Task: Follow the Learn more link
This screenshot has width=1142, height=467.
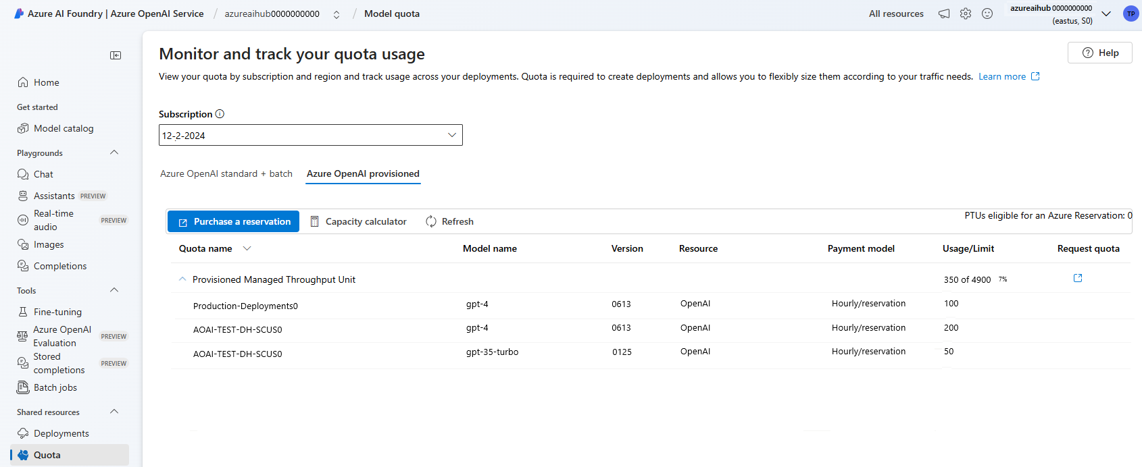Action: point(1002,76)
